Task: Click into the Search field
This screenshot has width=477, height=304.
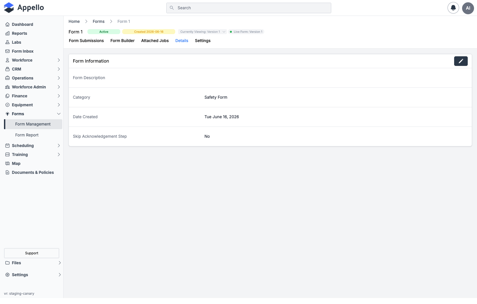Action: tap(249, 8)
